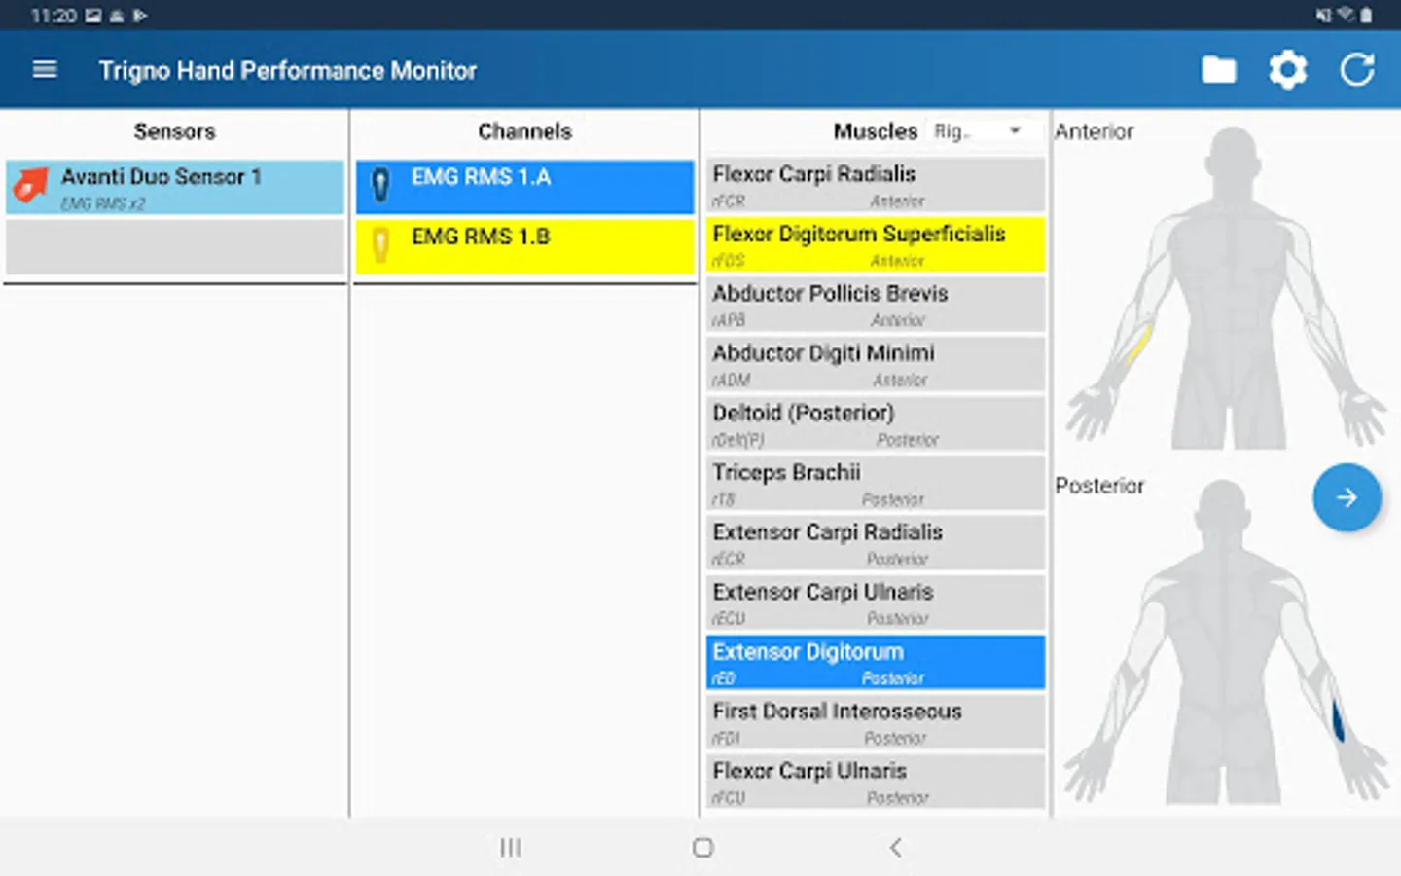This screenshot has height=876, width=1401.
Task: Open settings via the gear icon
Action: (1287, 70)
